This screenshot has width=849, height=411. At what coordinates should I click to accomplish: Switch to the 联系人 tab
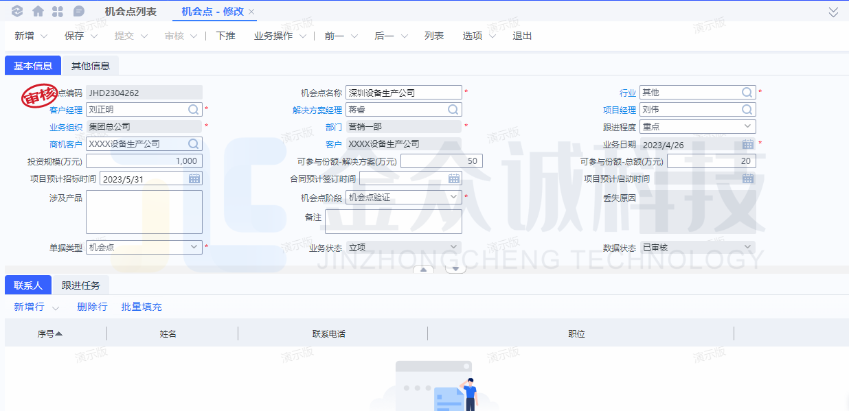pos(28,285)
